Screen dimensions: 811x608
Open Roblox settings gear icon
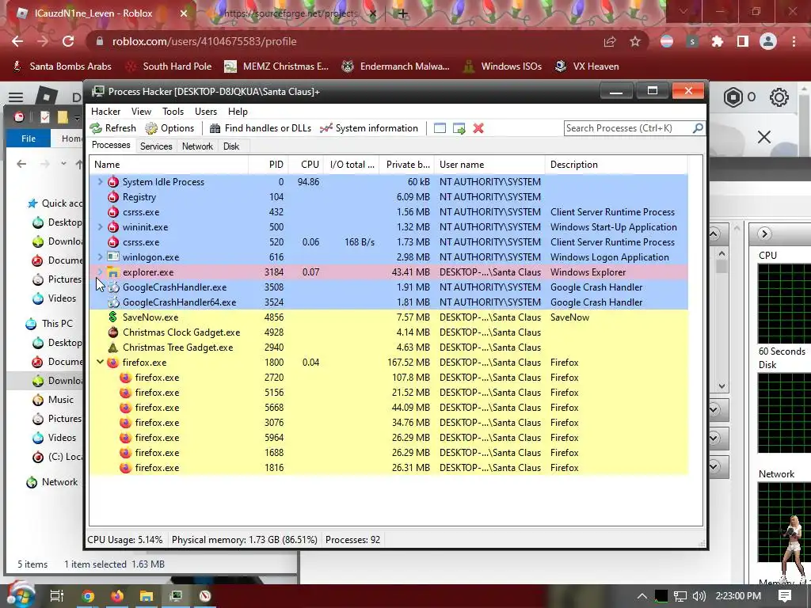pos(779,97)
